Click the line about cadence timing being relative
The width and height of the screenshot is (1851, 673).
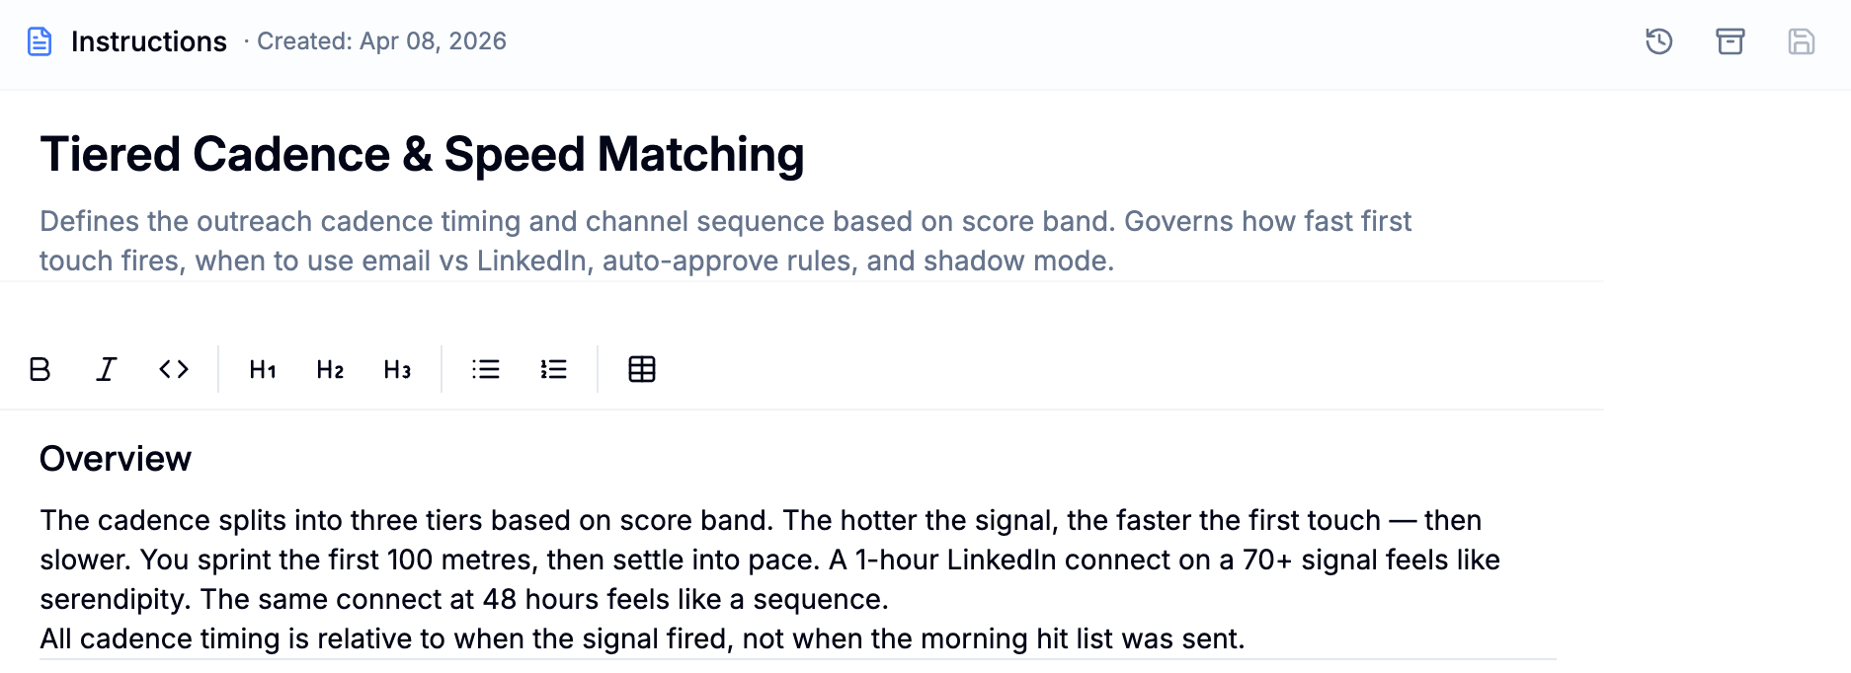pos(643,638)
